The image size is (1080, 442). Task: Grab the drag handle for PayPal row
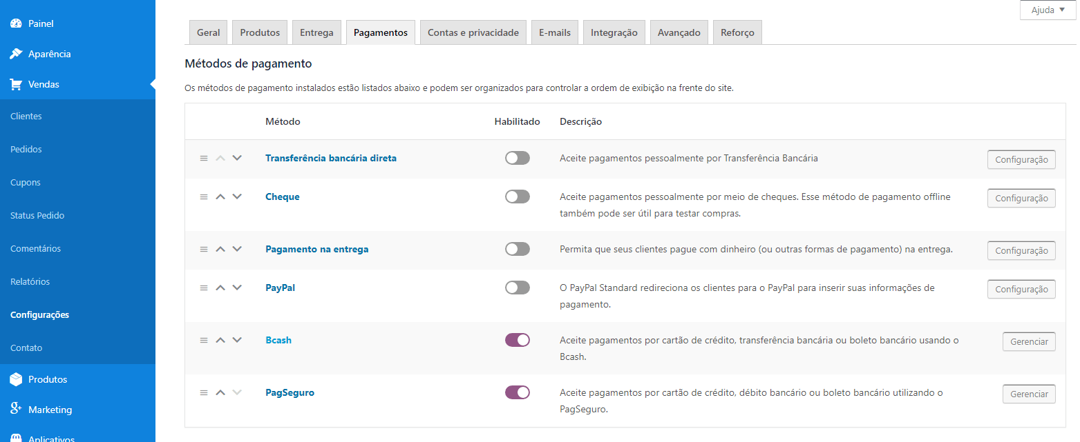point(204,288)
